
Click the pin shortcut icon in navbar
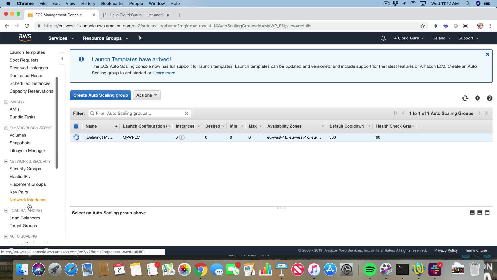click(140, 38)
